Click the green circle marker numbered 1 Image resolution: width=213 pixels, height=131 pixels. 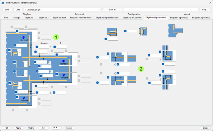(56, 37)
